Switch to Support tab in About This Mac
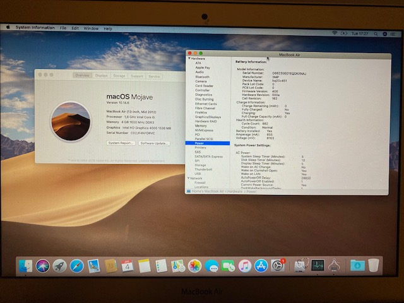The height and width of the screenshot is (303, 404). tap(137, 76)
